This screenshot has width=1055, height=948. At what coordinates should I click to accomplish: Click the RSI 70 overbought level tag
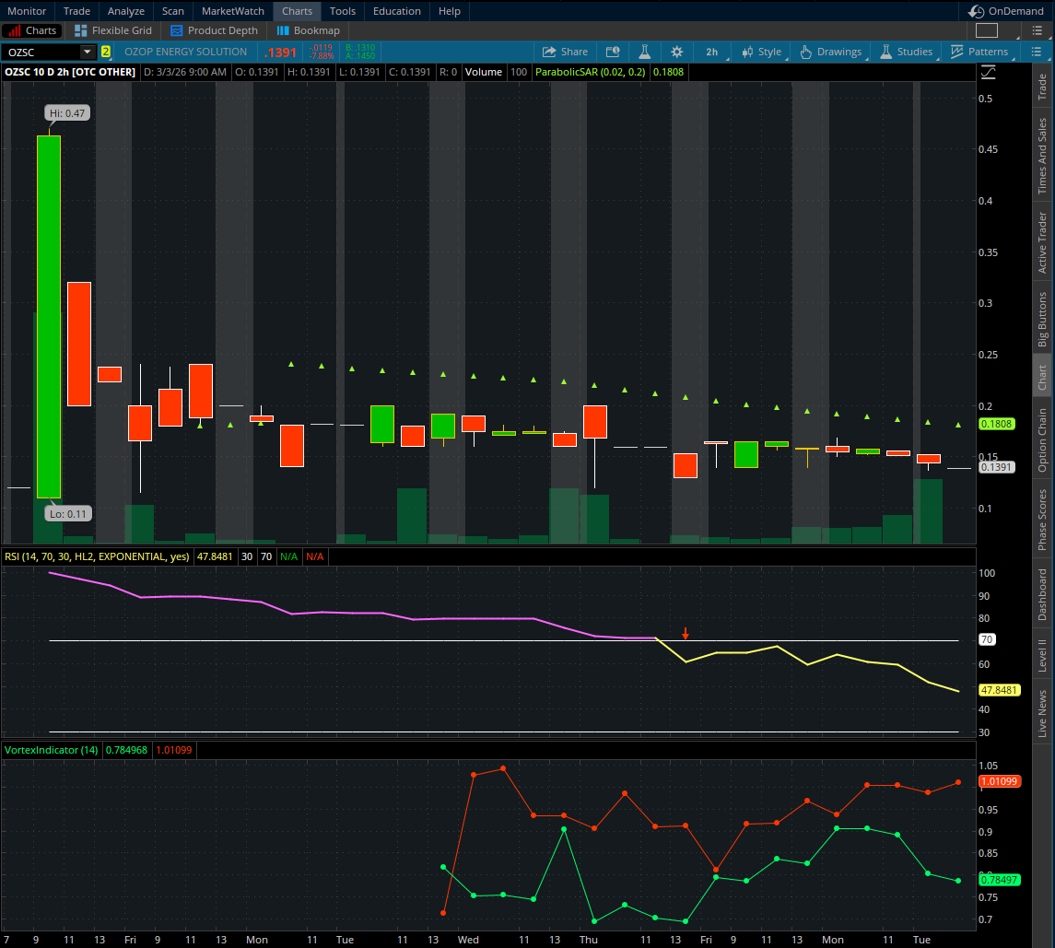tap(987, 639)
